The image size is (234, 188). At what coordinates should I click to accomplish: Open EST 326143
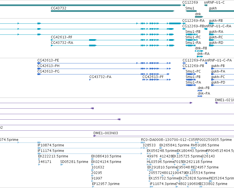click(x=208, y=157)
